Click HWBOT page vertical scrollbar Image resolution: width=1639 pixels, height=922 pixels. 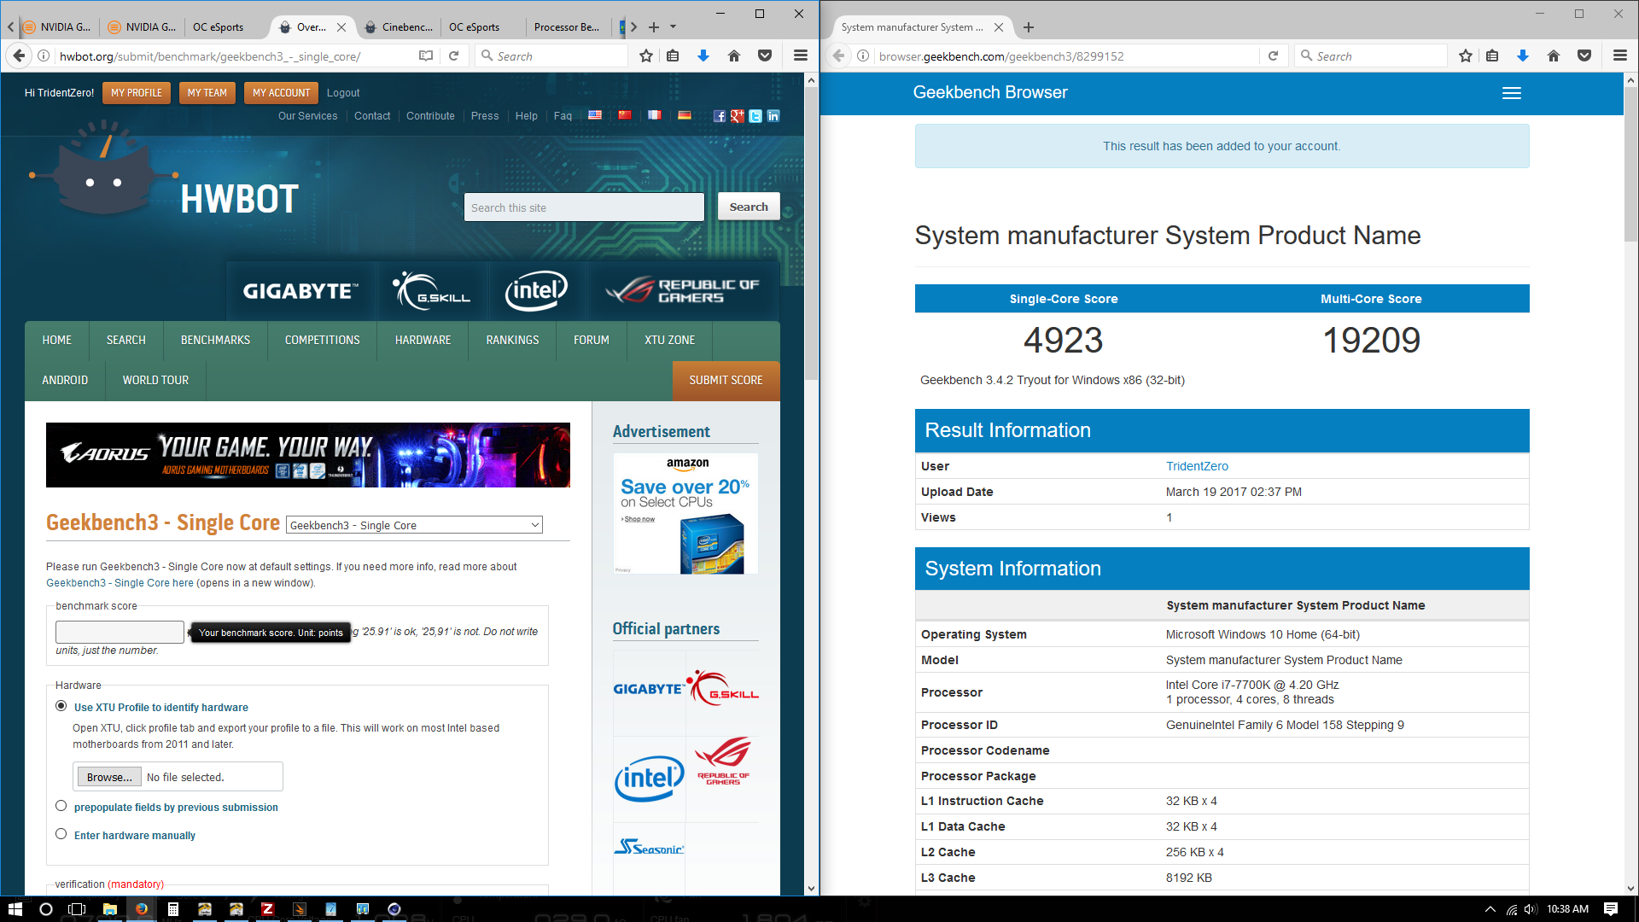[x=811, y=235]
